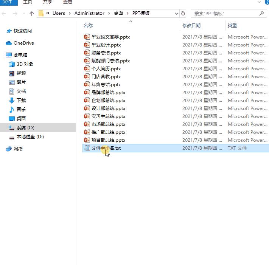
Task: Select the 年终总结.pptx file
Action: pos(106,85)
